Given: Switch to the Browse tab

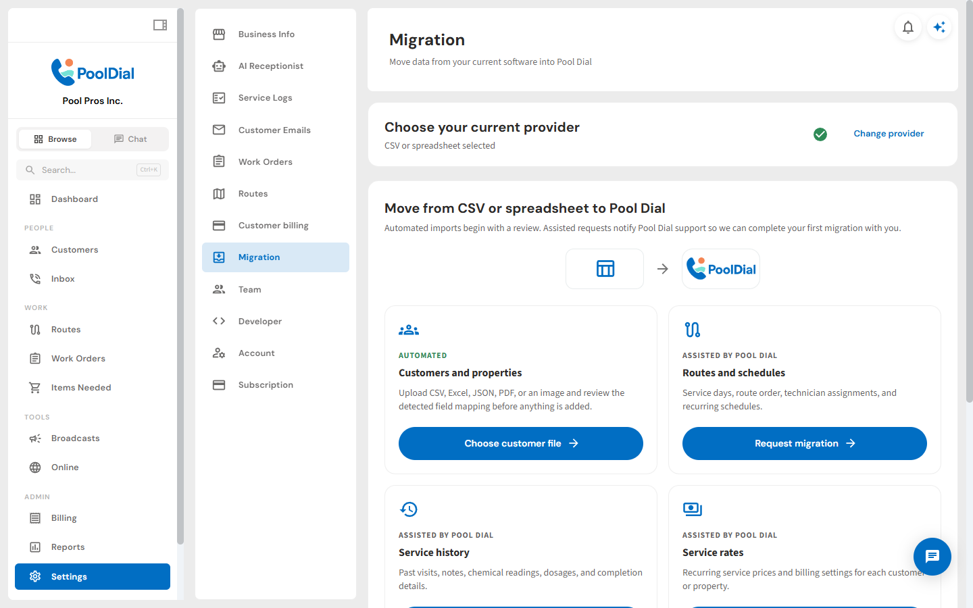Looking at the screenshot, I should [x=55, y=139].
